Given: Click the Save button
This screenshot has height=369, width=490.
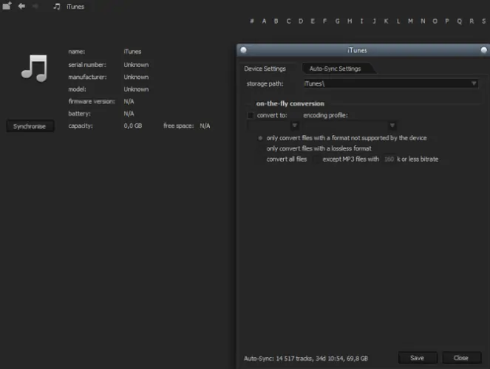Looking at the screenshot, I should (x=417, y=358).
